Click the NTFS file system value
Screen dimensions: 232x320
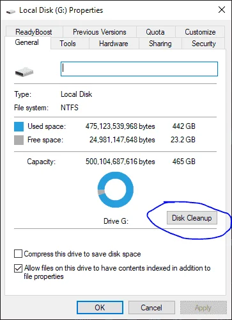click(70, 108)
